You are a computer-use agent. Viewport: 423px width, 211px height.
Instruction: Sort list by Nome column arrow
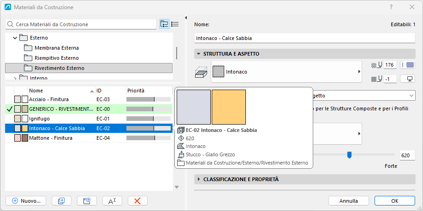[92, 91]
